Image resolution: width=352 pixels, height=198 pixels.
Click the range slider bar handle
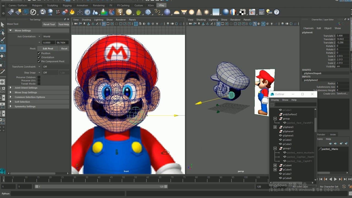(x=101, y=186)
